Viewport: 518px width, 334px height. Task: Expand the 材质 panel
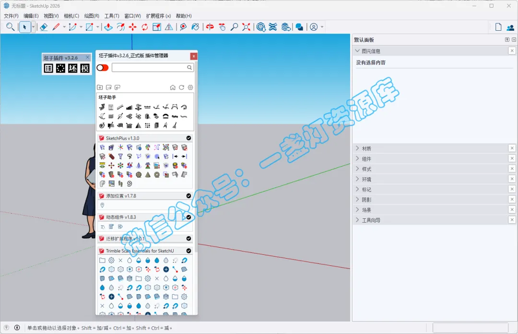pos(357,148)
